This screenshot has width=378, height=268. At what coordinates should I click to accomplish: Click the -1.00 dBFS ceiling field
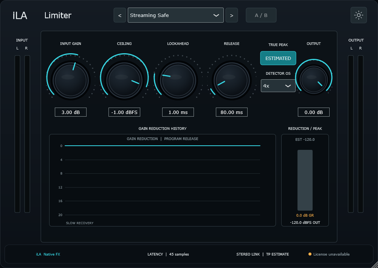tap(124, 112)
